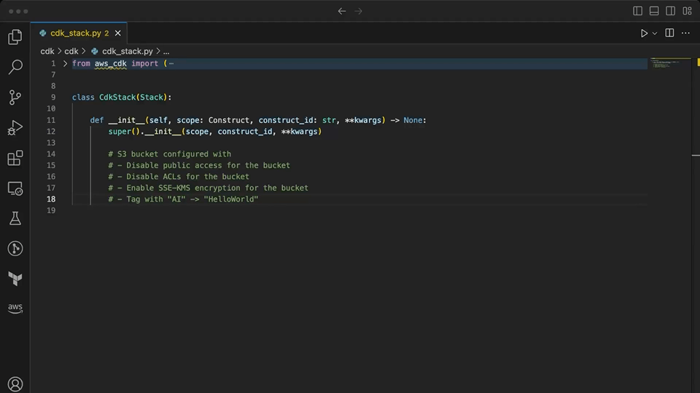
Task: Toggle the bottom panel layout button
Action: click(x=654, y=11)
